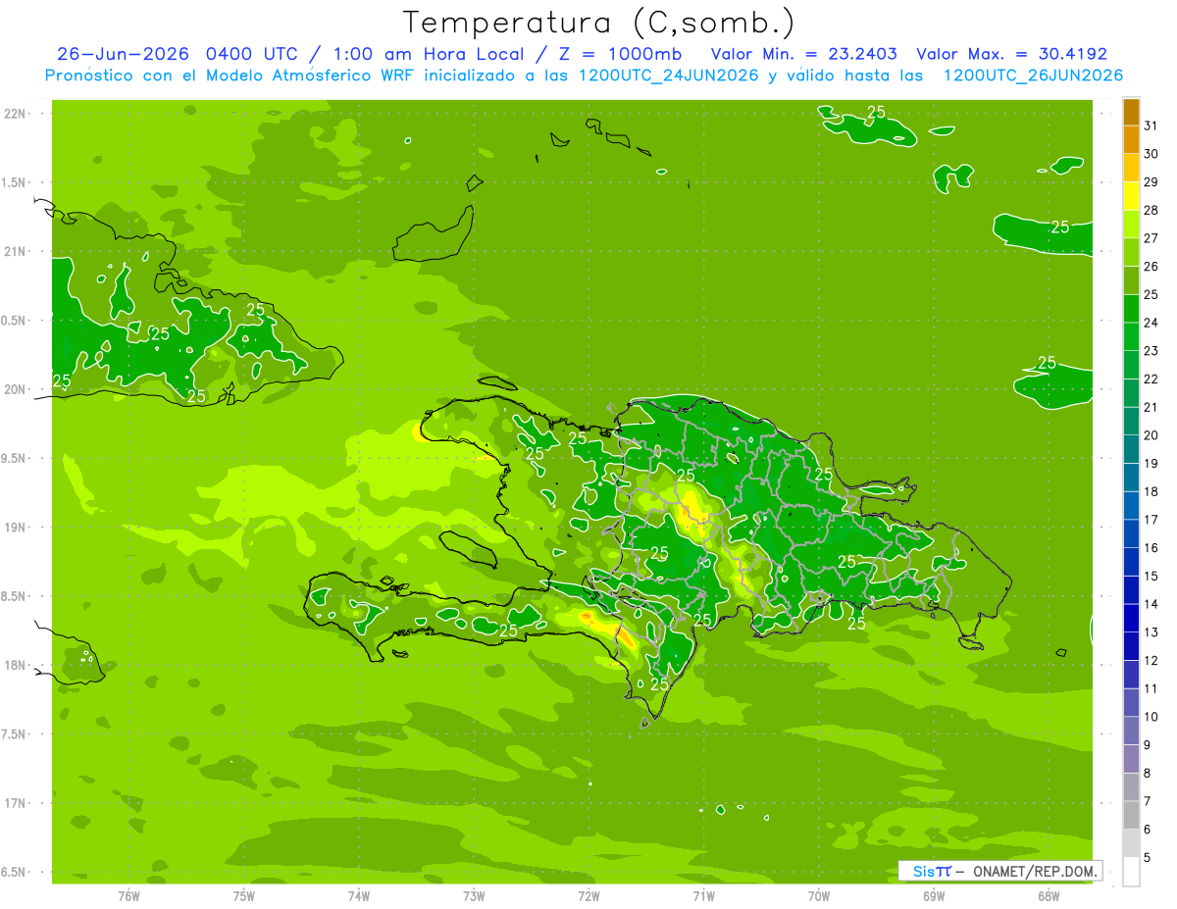
Task: Click the '21N' latitude axis label
Action: click(15, 251)
